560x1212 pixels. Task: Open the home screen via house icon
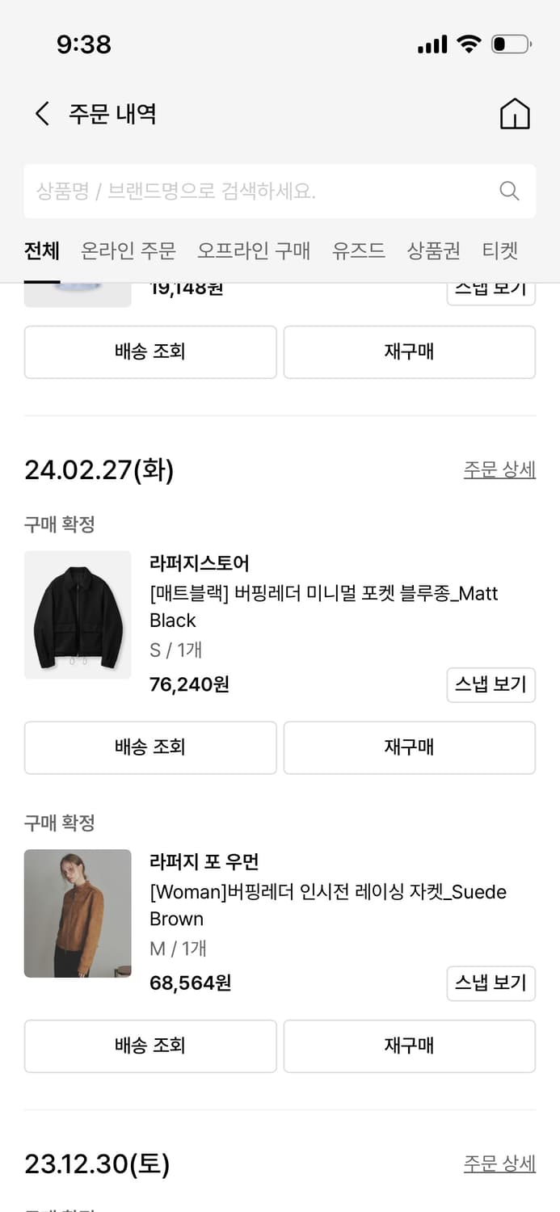tap(515, 114)
